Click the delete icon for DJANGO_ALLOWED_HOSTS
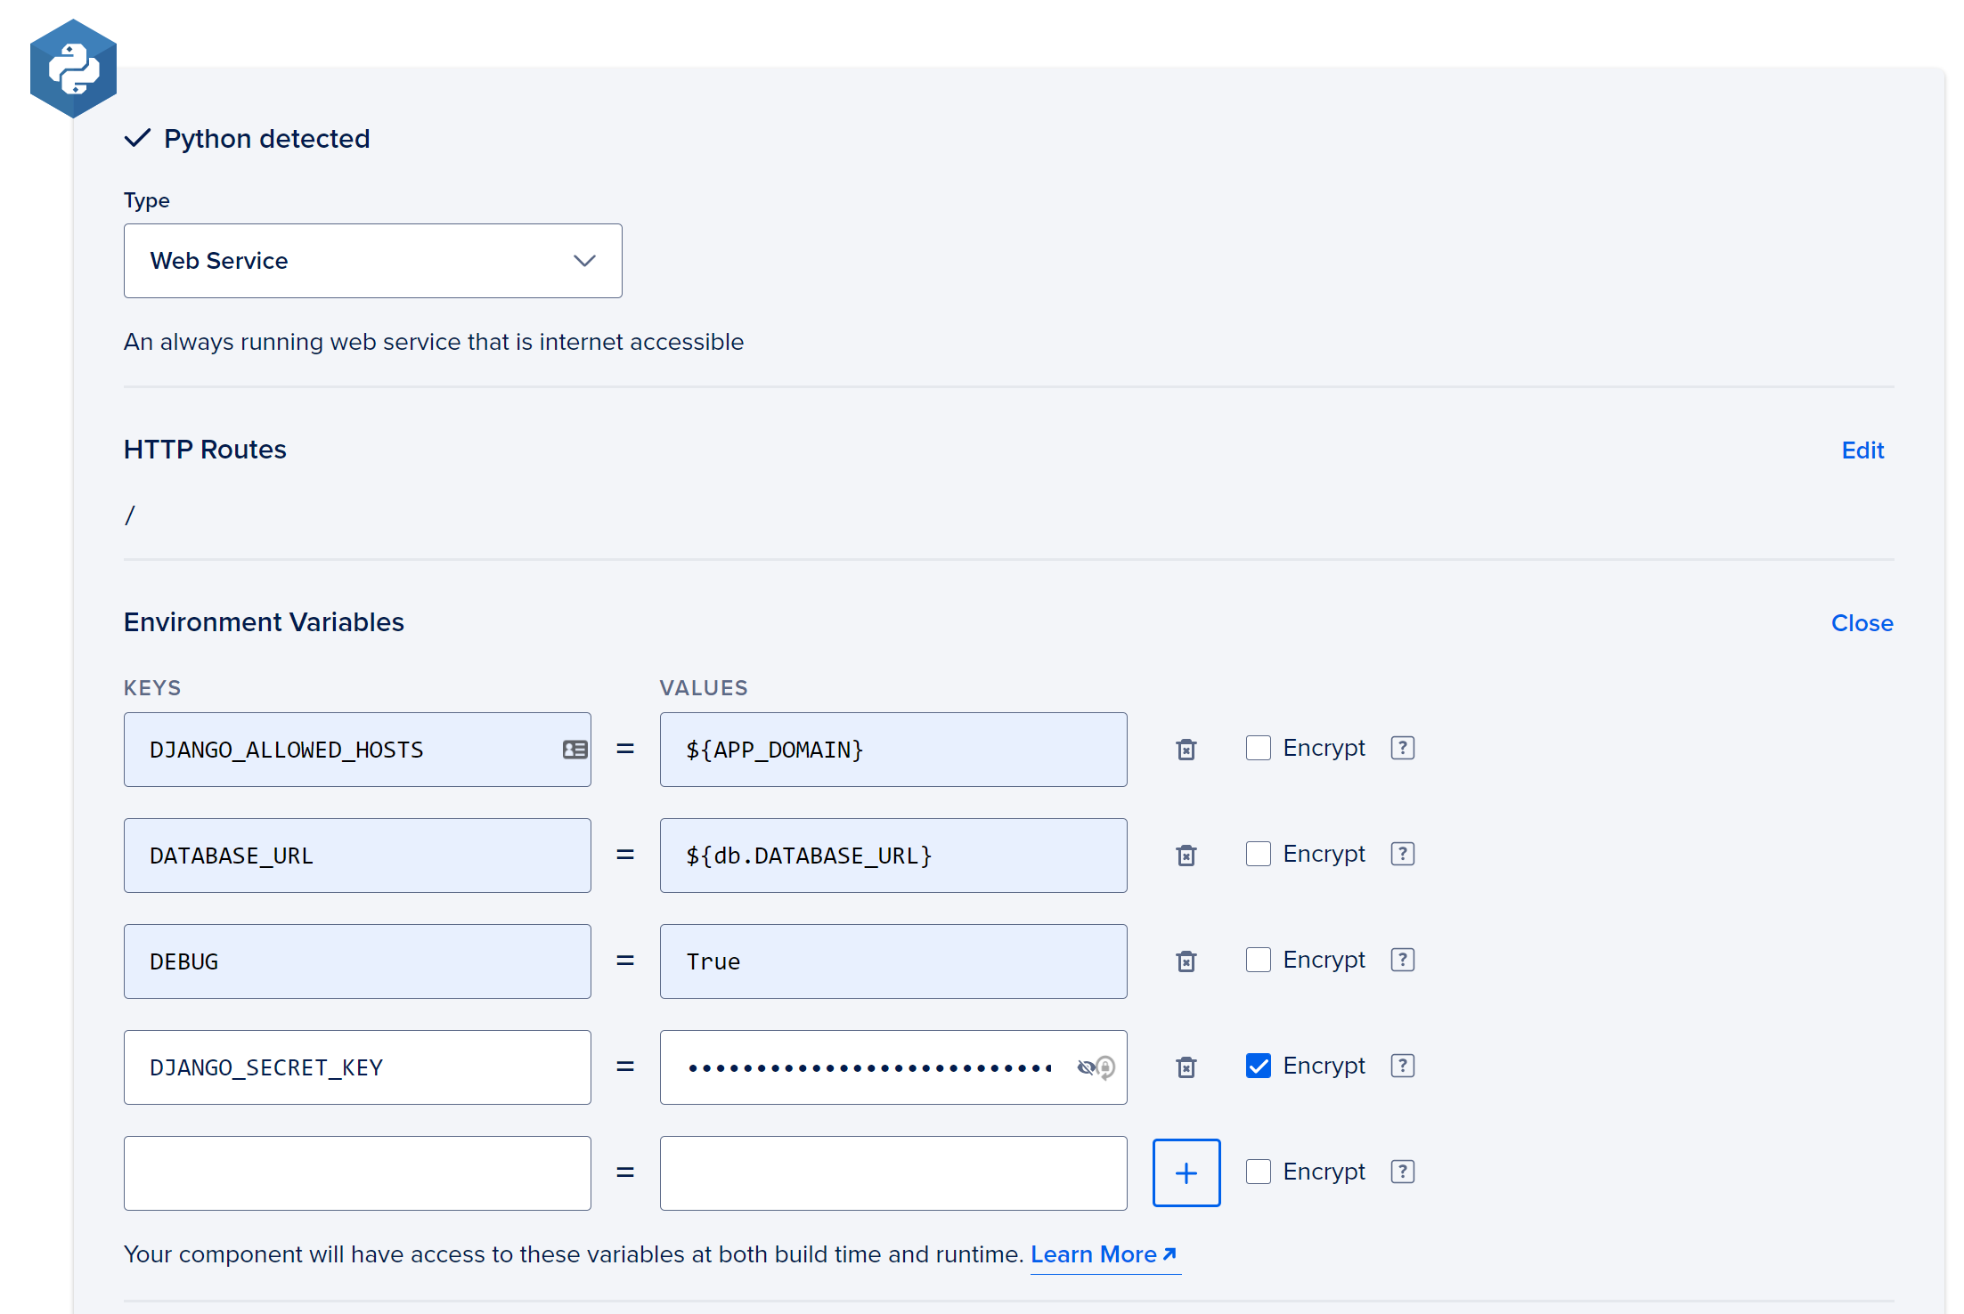The image size is (1964, 1314). click(x=1186, y=748)
